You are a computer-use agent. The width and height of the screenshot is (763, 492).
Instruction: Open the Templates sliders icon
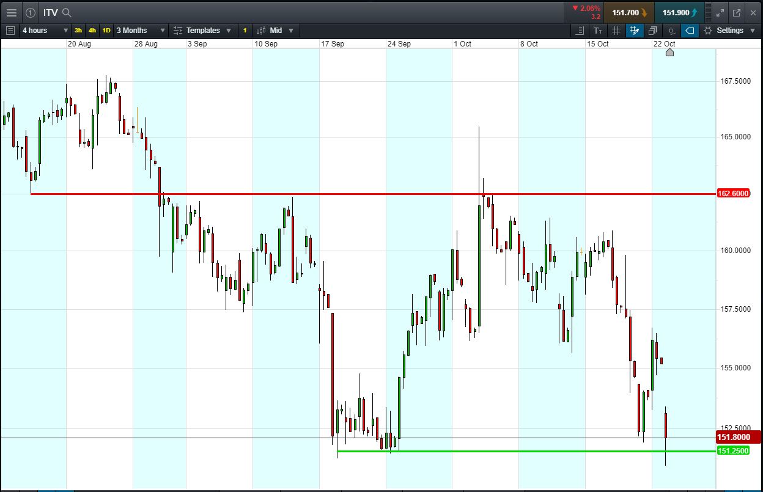(177, 30)
